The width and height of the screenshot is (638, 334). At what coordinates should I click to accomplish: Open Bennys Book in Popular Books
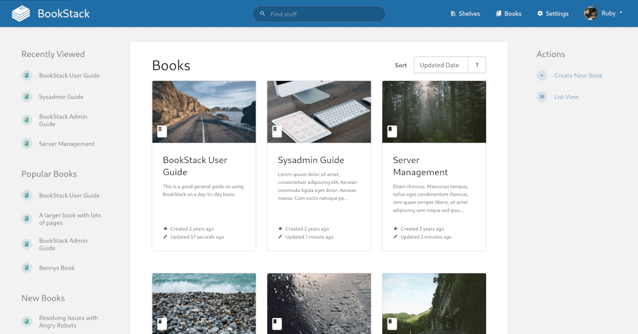(x=57, y=268)
